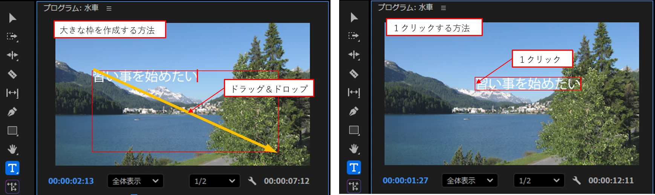Select the Selection tool in left screenshot

tap(12, 18)
